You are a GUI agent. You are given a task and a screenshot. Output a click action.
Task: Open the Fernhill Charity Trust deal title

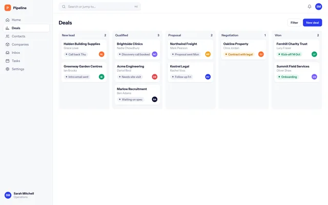point(292,44)
